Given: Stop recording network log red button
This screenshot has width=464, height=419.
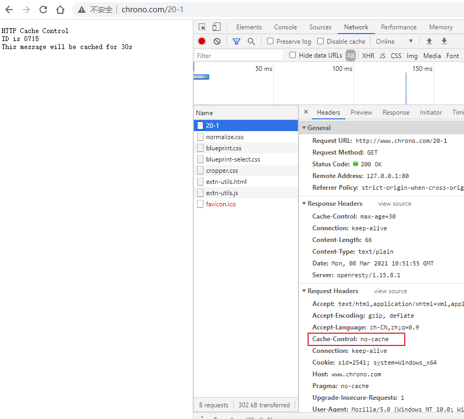Looking at the screenshot, I should (202, 42).
